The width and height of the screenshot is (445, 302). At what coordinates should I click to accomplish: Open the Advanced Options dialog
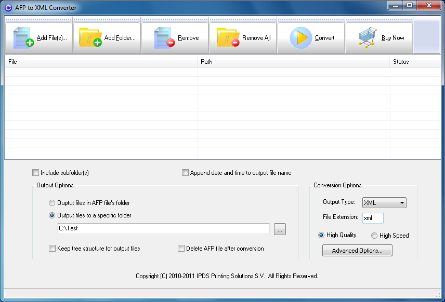(357, 250)
